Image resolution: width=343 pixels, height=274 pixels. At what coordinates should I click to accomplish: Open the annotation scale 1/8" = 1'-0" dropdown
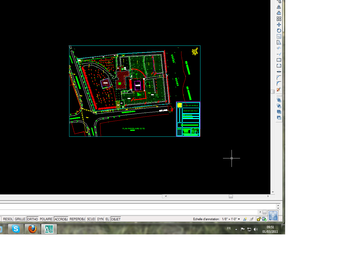(x=231, y=219)
